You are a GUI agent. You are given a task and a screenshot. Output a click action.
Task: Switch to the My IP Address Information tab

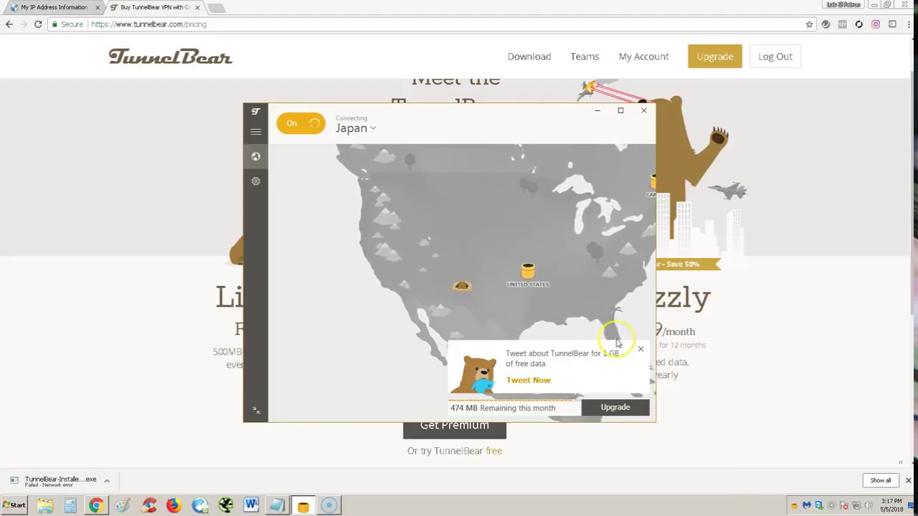click(55, 7)
